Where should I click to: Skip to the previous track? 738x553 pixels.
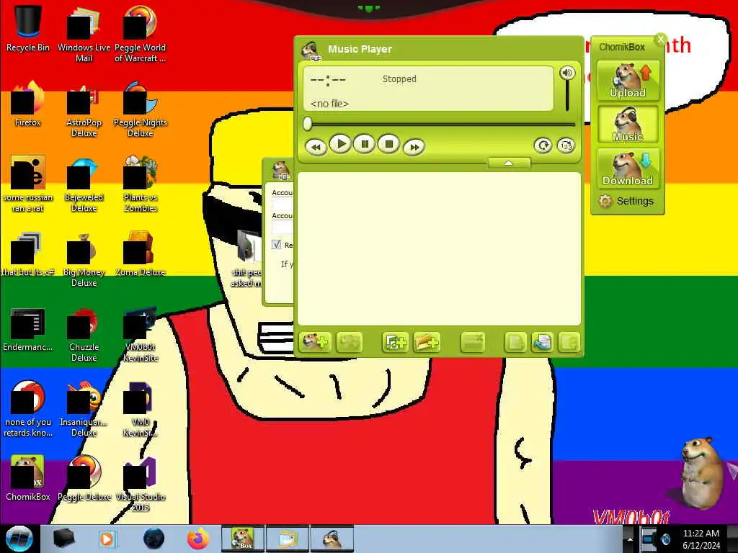click(316, 147)
